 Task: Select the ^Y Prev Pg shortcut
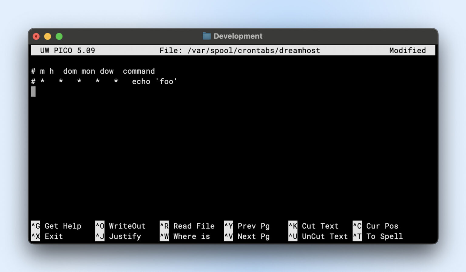point(247,226)
